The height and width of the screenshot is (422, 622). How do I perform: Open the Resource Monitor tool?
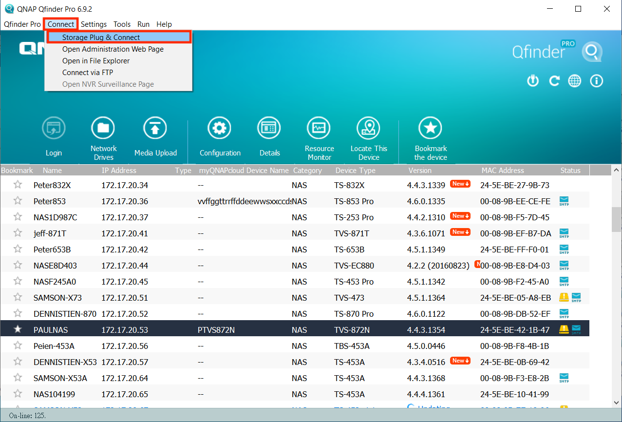pyautogui.click(x=319, y=129)
